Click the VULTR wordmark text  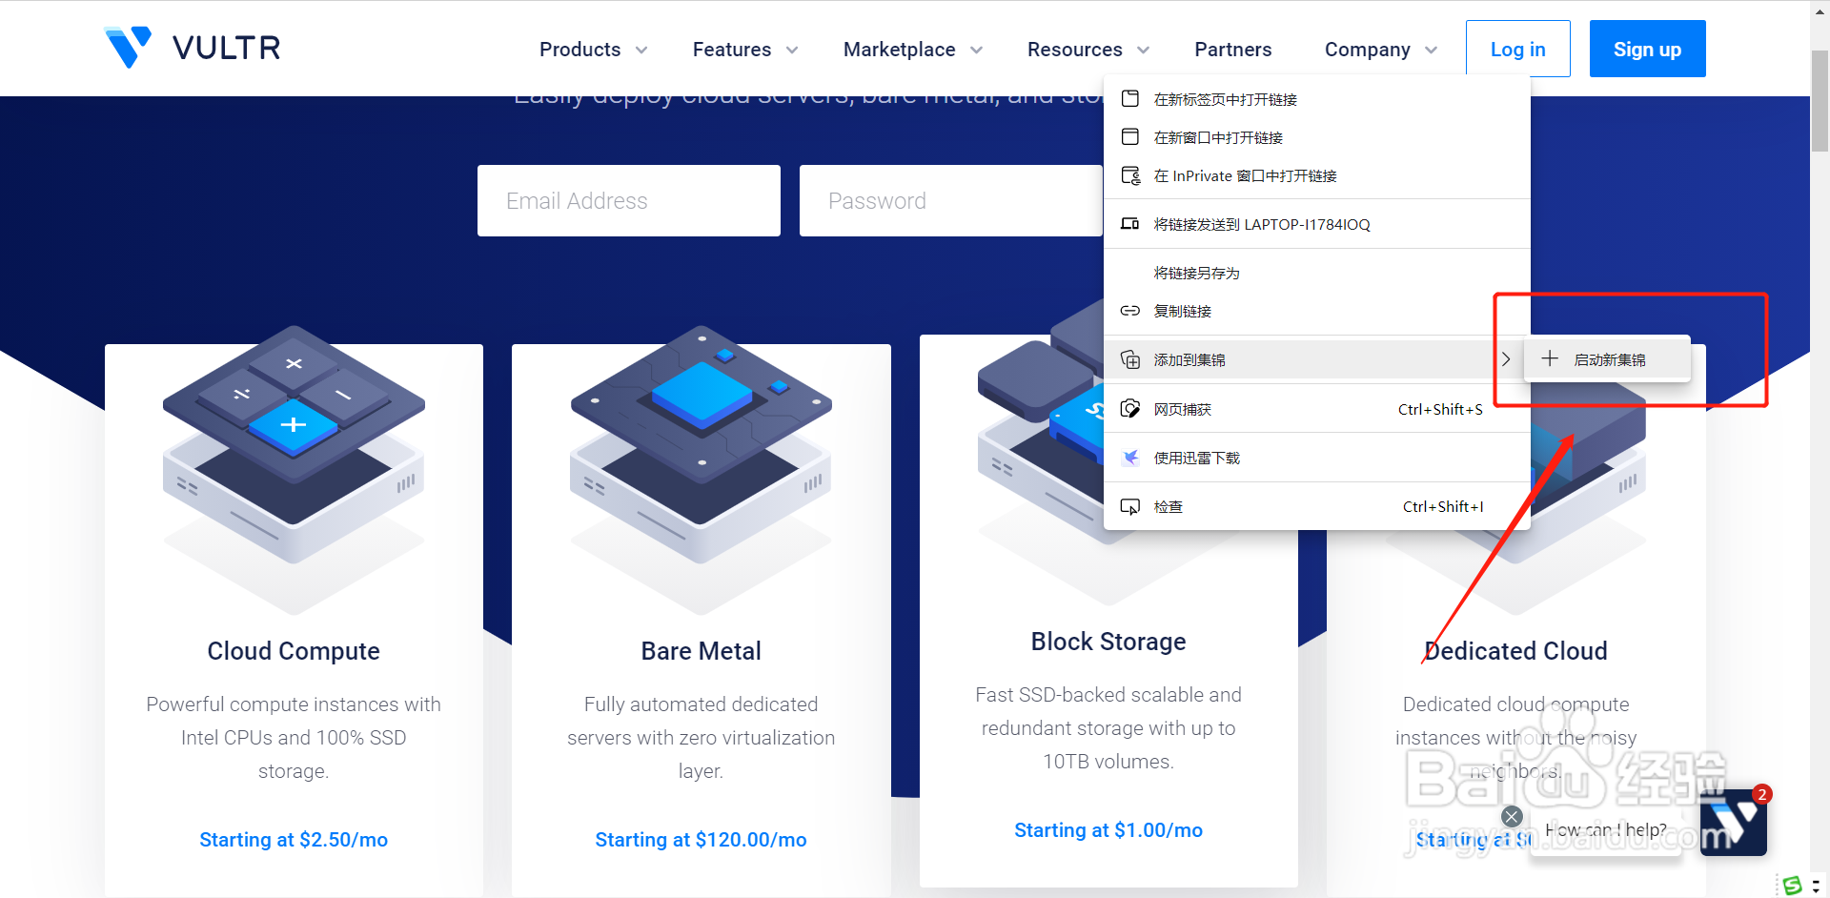point(227,48)
